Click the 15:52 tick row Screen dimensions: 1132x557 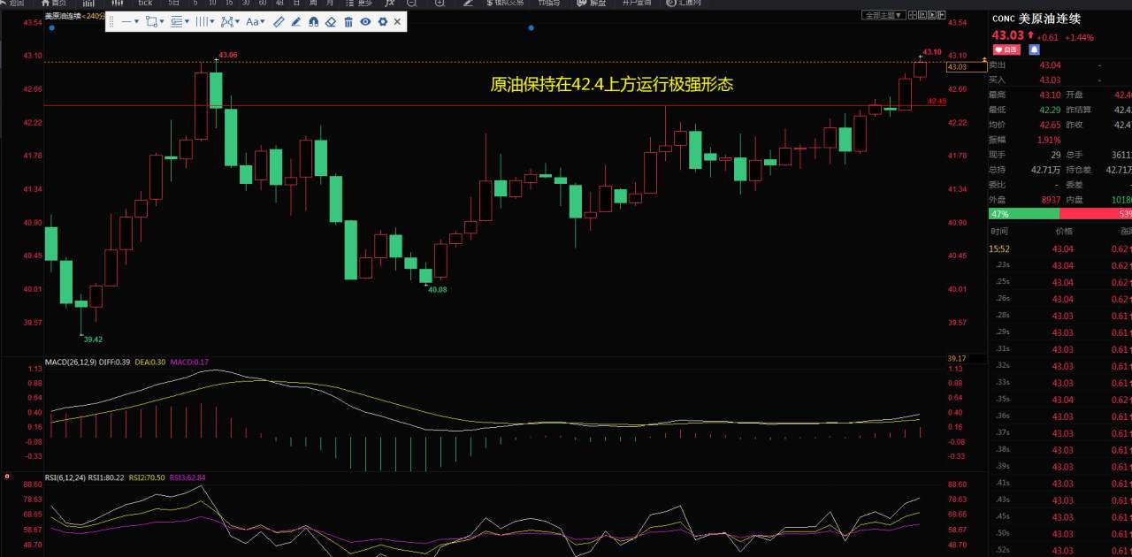[1060, 248]
